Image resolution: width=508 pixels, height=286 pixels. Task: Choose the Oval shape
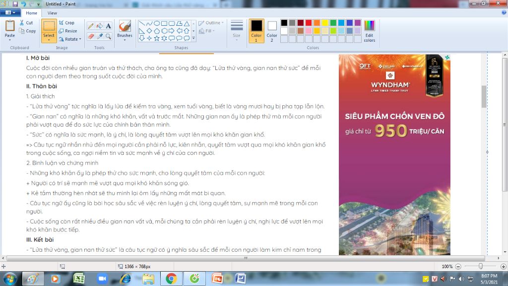tap(157, 23)
